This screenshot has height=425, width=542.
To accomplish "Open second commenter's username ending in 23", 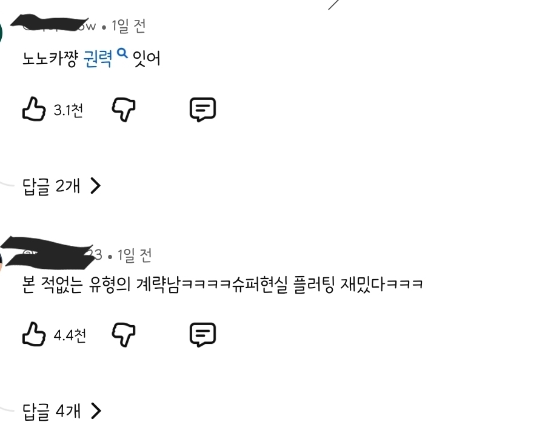I will pyautogui.click(x=62, y=255).
